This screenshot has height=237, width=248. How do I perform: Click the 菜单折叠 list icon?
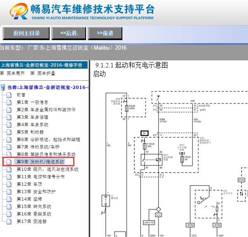(32, 73)
